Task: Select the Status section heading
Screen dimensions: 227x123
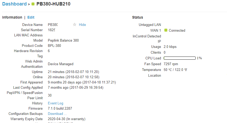Action: [138, 17]
